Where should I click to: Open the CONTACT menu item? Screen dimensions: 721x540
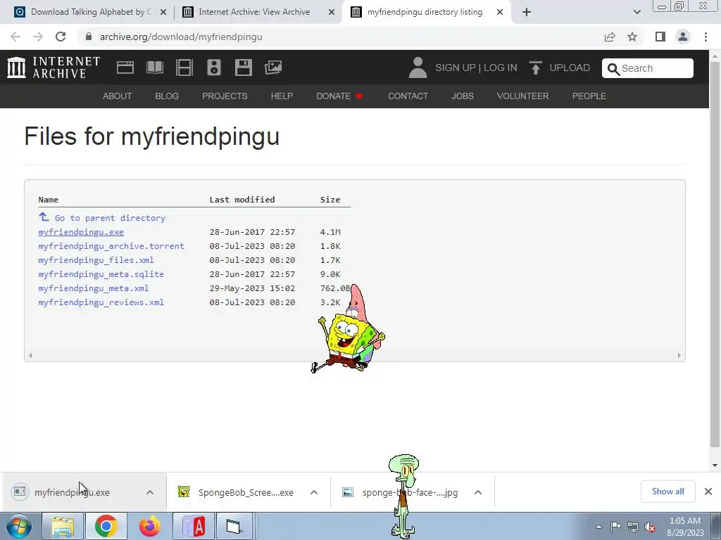click(x=408, y=96)
